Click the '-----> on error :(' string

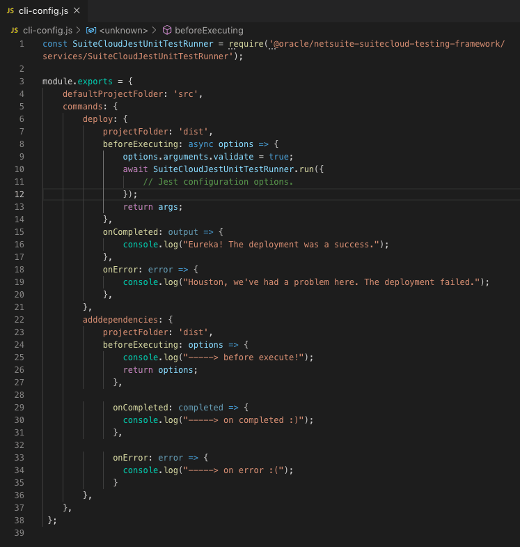(x=233, y=470)
